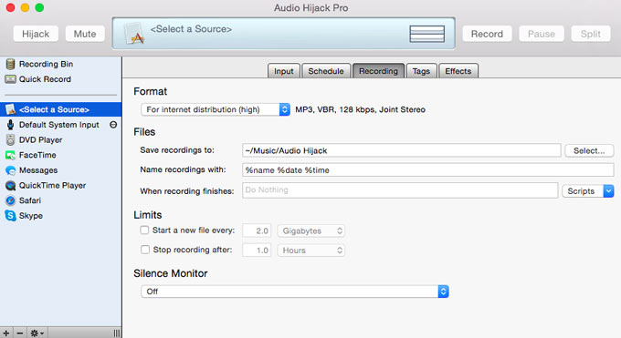Pick the Skype source icon
The width and height of the screenshot is (621, 338).
[x=10, y=216]
